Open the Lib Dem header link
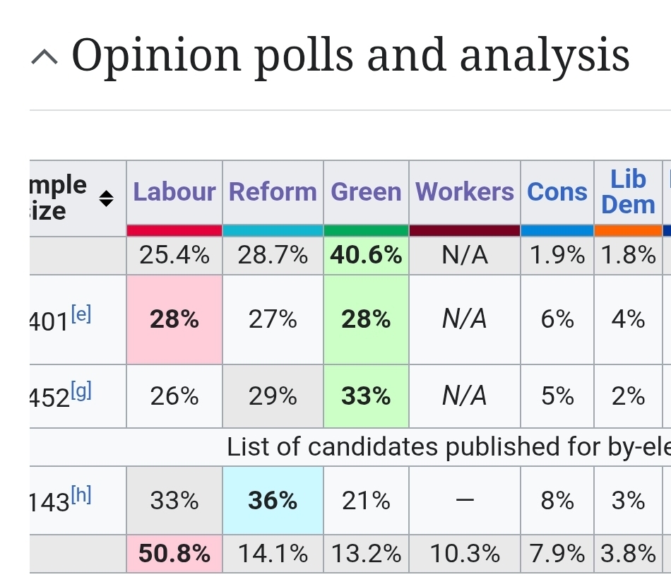The height and width of the screenshot is (582, 671). tap(628, 192)
